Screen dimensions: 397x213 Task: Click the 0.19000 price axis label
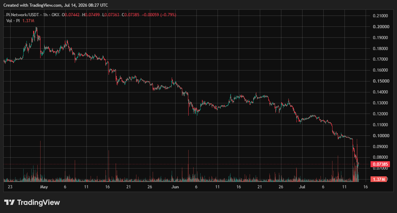[x=380, y=37]
